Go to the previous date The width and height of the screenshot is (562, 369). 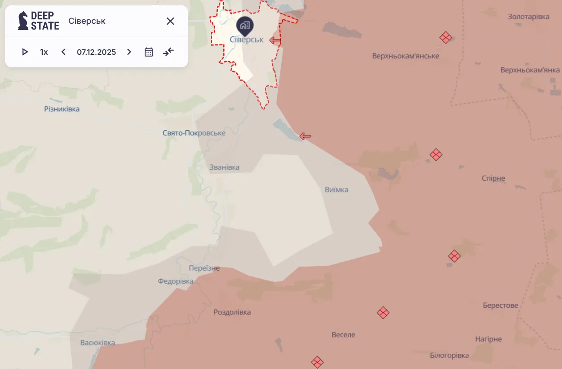64,52
